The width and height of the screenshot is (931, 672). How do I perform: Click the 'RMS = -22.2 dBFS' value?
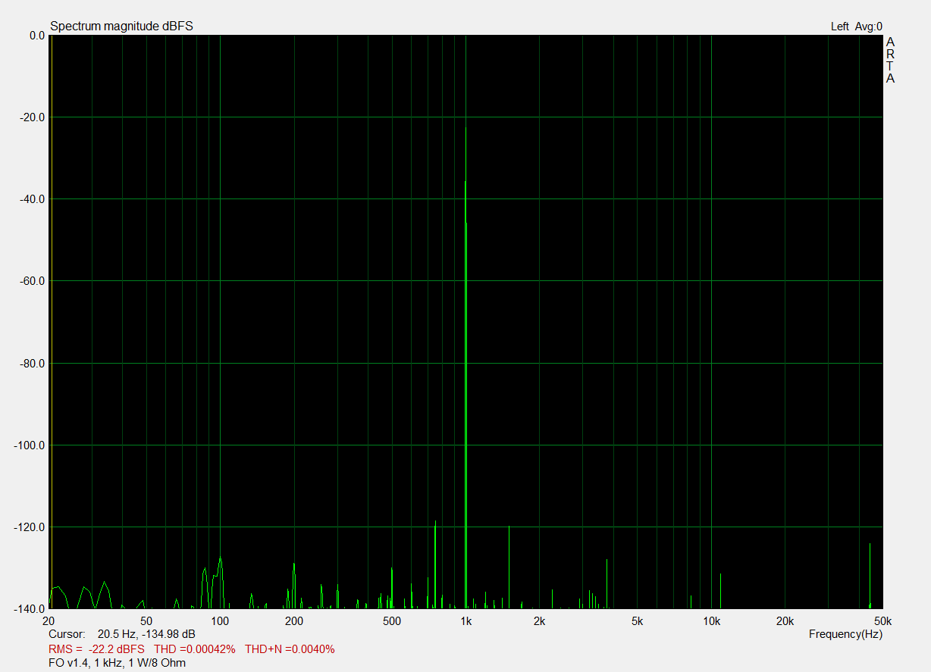coord(96,649)
